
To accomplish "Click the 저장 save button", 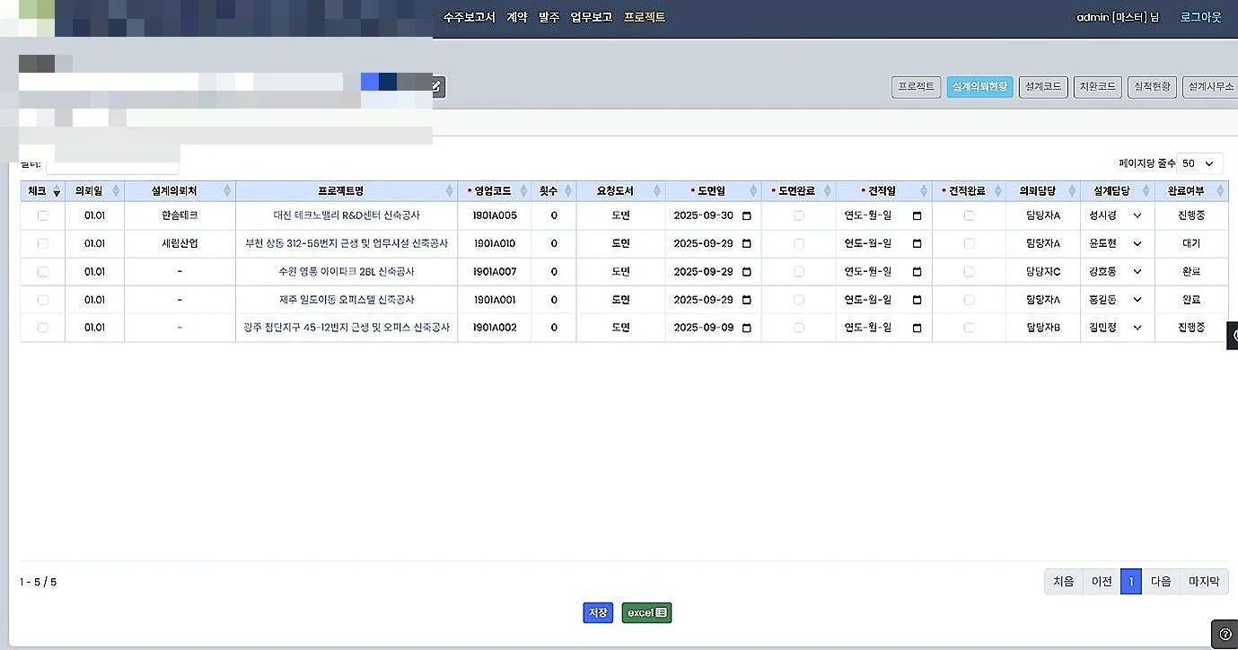I will [x=597, y=612].
